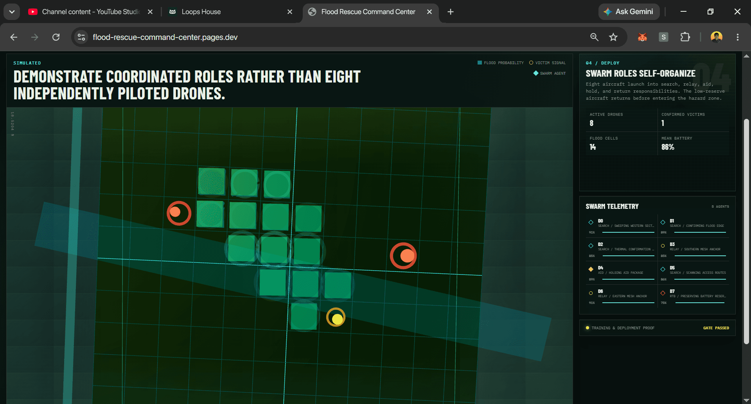This screenshot has width=751, height=404.
Task: Click the scrollbar down arrow
Action: pyautogui.click(x=746, y=400)
